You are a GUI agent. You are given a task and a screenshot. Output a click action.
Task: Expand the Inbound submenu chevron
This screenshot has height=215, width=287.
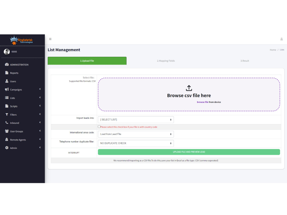pos(40,122)
